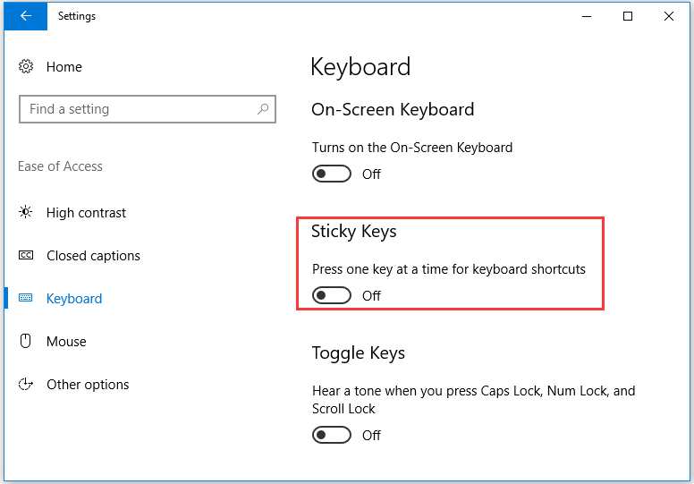Click the Home link

click(64, 67)
